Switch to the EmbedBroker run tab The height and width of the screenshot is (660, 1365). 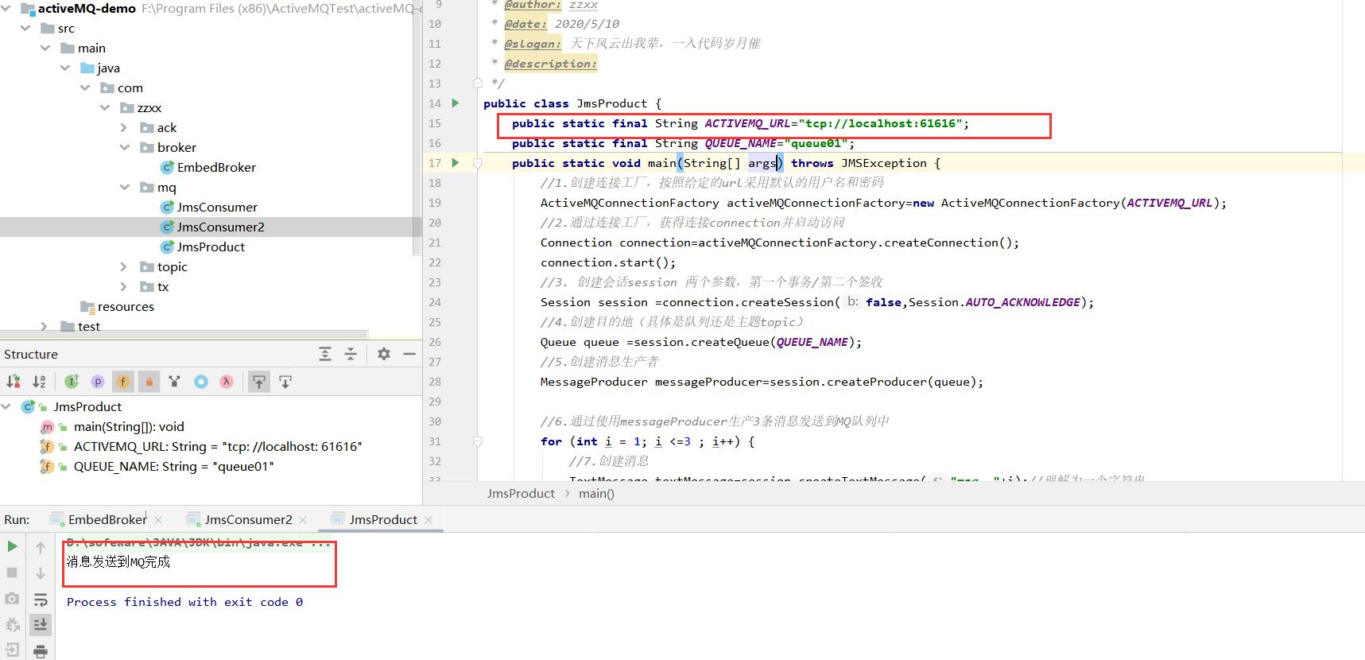coord(107,519)
